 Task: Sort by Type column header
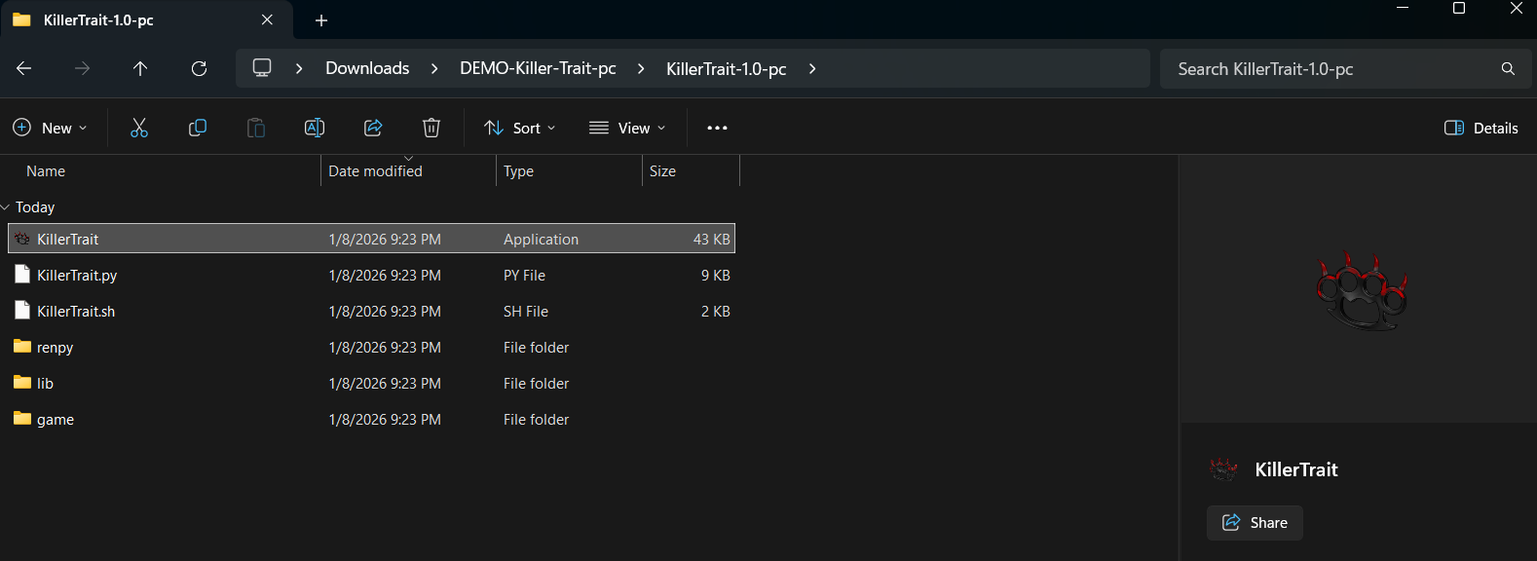518,170
